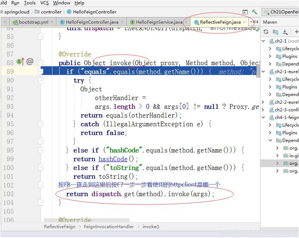The image size is (299, 238).
Task: Toggle code fold marker on line 102
Action: tap(41, 185)
